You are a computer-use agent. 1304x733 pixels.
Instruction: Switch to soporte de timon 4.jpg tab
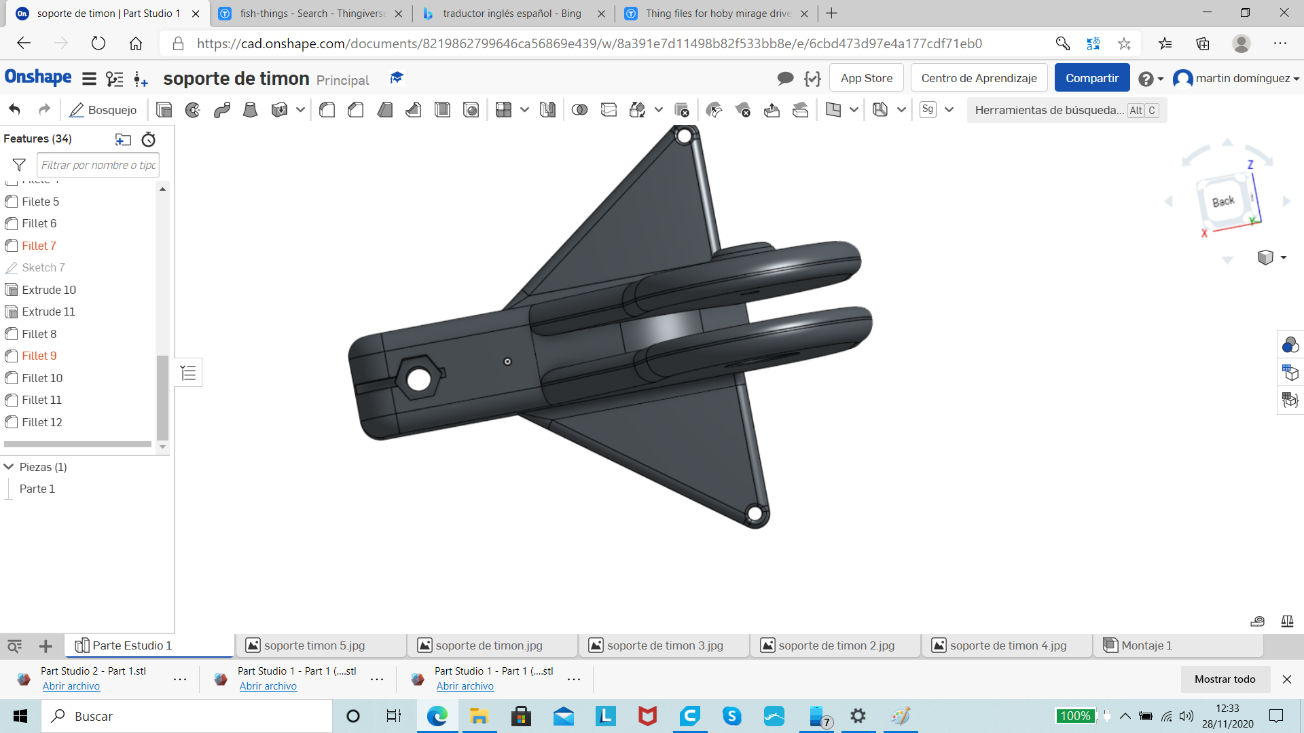pos(1007,645)
